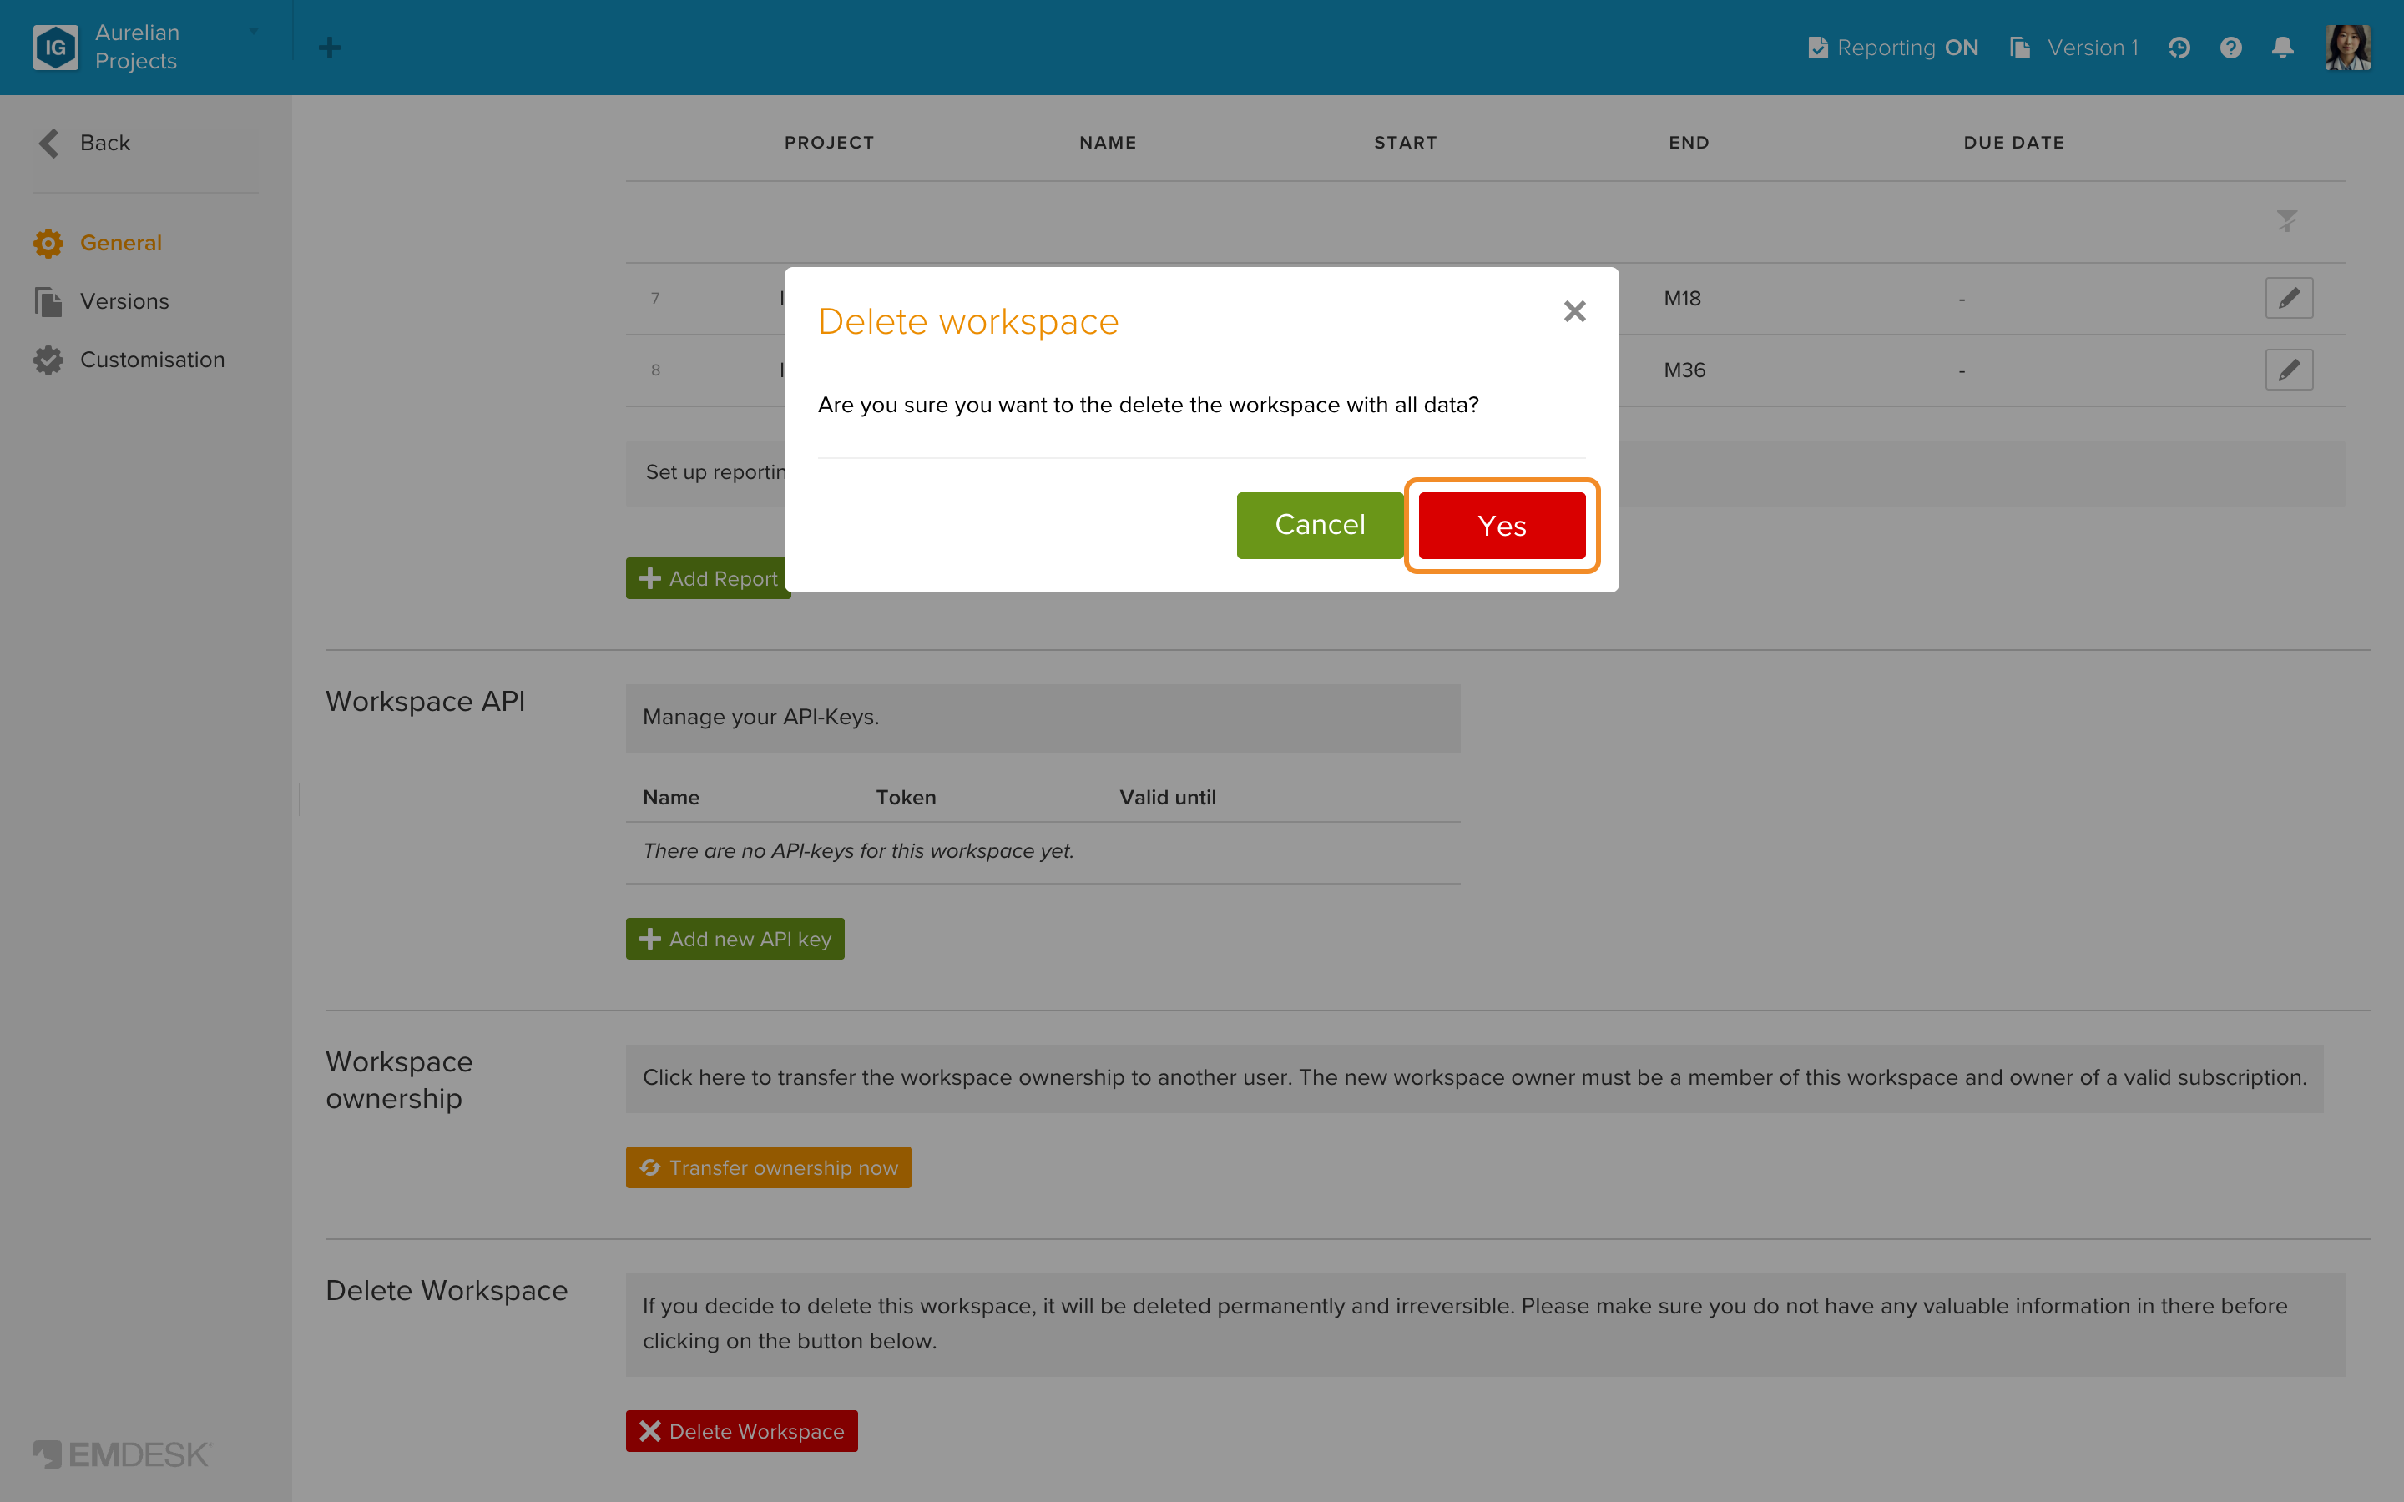Click the Add Report button
Viewport: 2404px width, 1502px height.
click(x=707, y=578)
